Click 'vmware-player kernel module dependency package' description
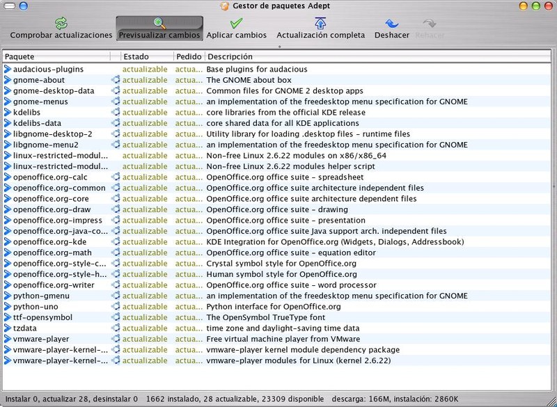 [x=303, y=350]
